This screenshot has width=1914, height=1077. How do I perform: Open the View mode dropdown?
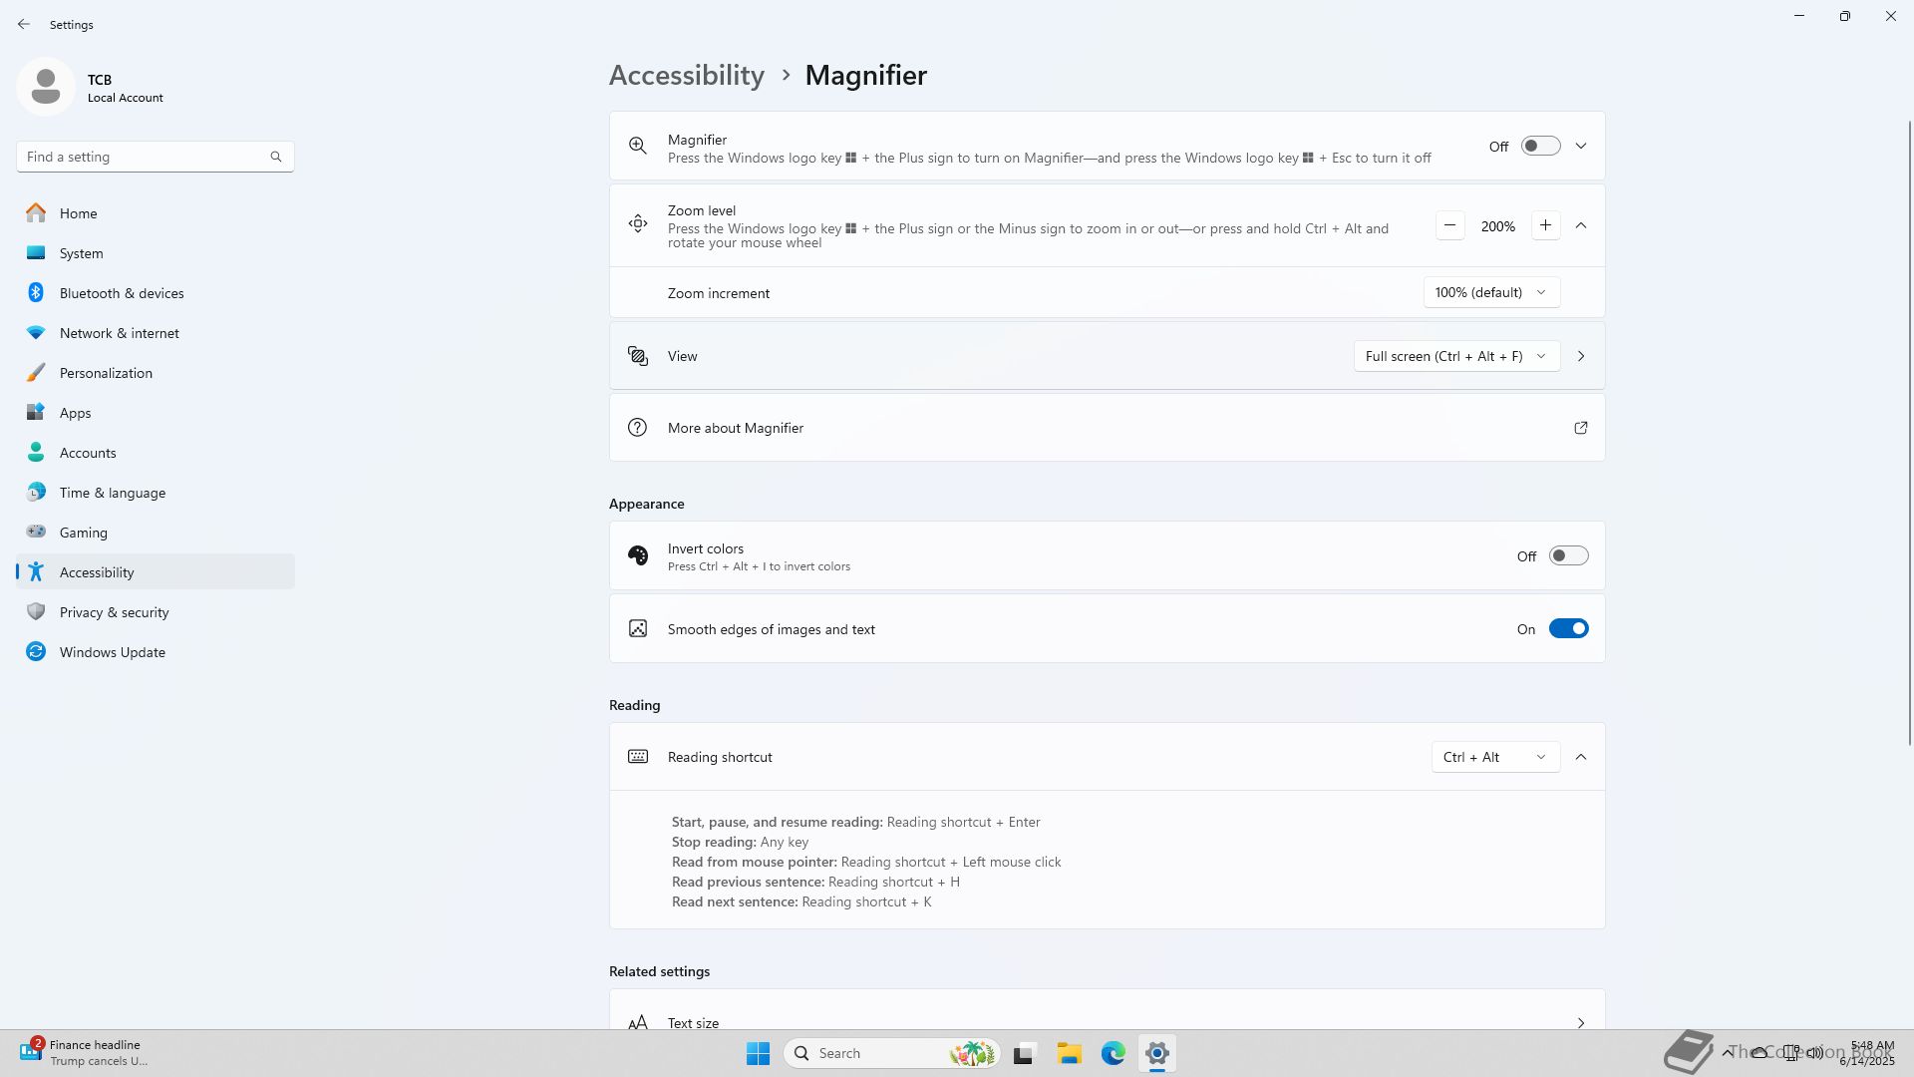point(1455,356)
